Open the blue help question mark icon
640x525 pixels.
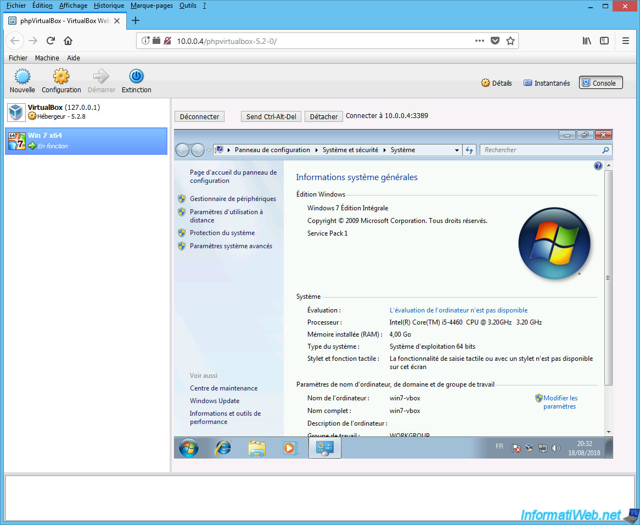coord(598,166)
